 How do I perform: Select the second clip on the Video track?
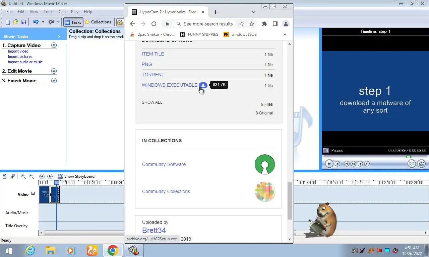point(55,194)
